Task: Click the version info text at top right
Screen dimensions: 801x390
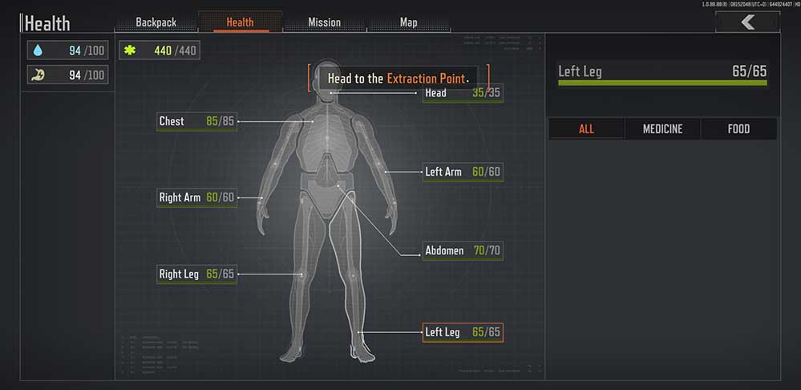Action: coord(751,4)
